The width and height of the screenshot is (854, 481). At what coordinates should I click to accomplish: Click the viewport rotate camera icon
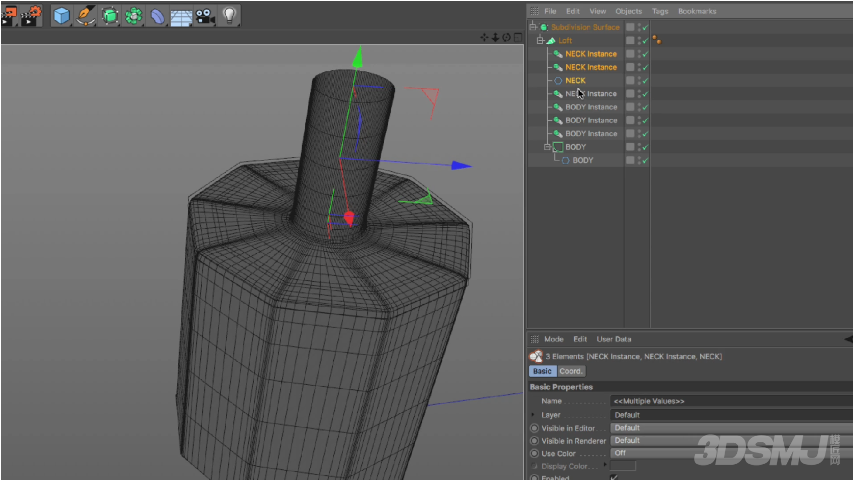click(x=506, y=37)
